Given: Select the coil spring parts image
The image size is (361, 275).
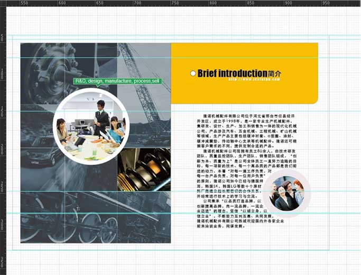Looking at the screenshot, I should 145,169.
